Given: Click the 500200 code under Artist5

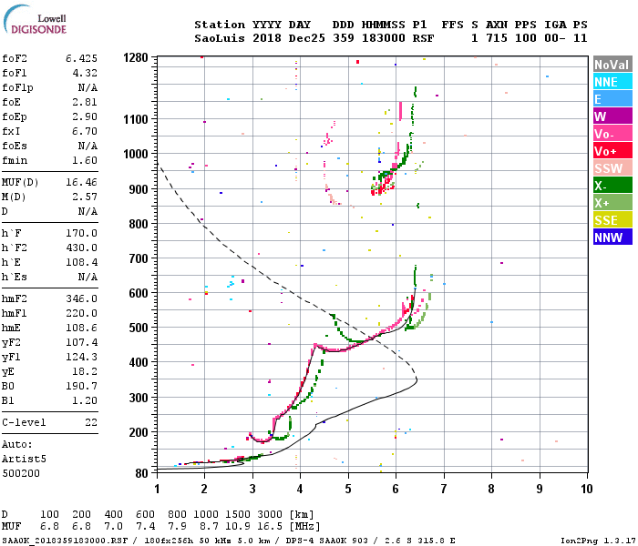Looking at the screenshot, I should tap(21, 474).
